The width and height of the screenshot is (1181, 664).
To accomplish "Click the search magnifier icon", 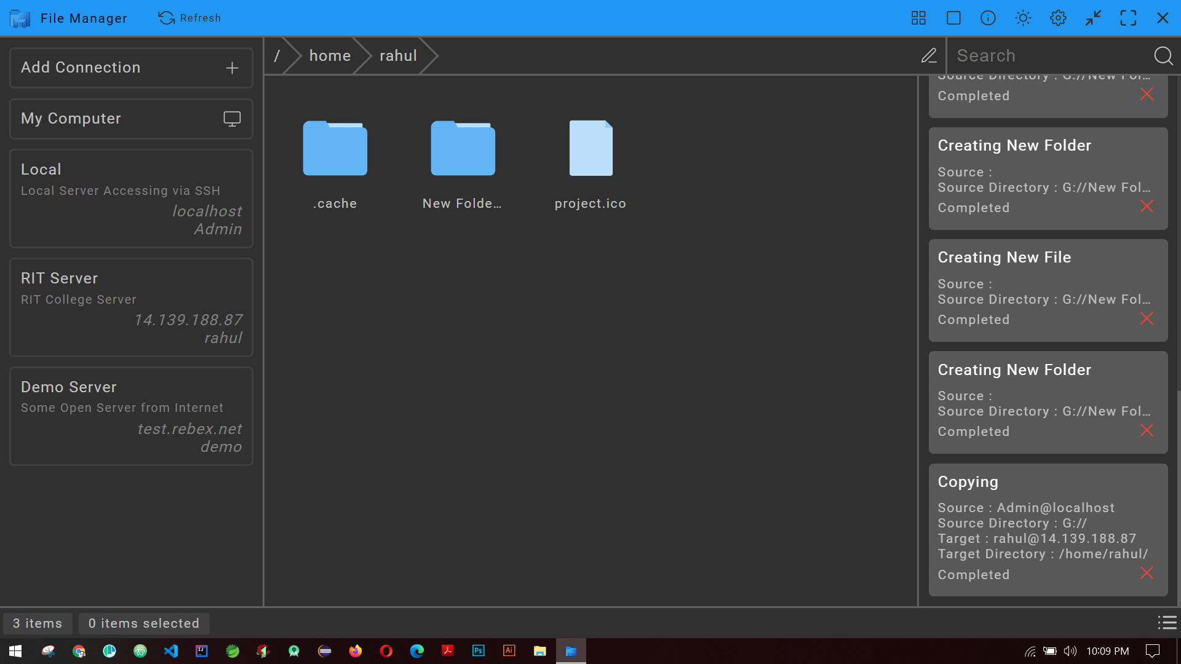I will coord(1163,55).
